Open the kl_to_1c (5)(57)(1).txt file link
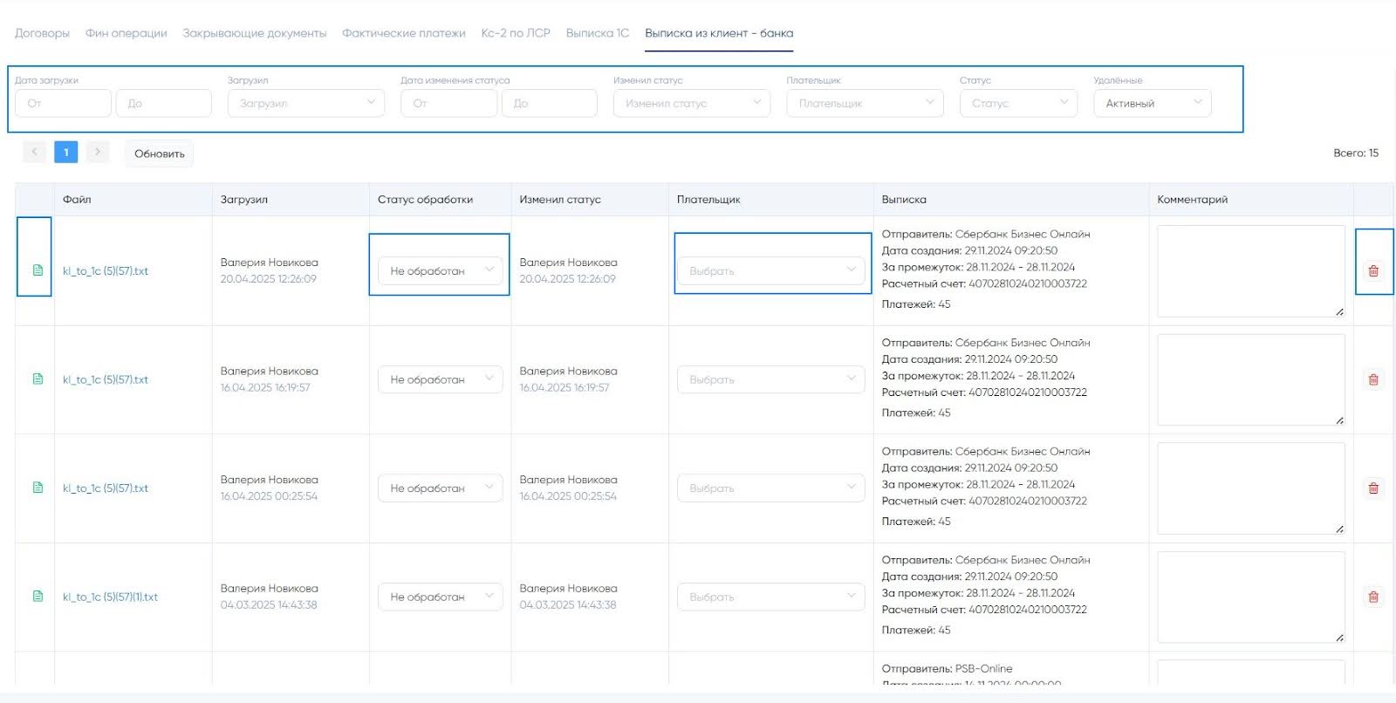The height and width of the screenshot is (703, 1396). point(110,597)
